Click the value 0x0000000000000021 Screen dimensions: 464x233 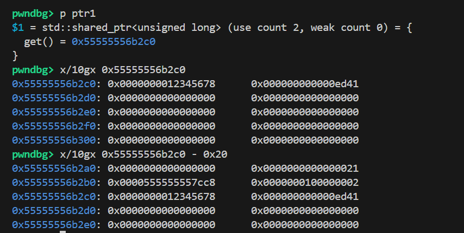click(305, 169)
